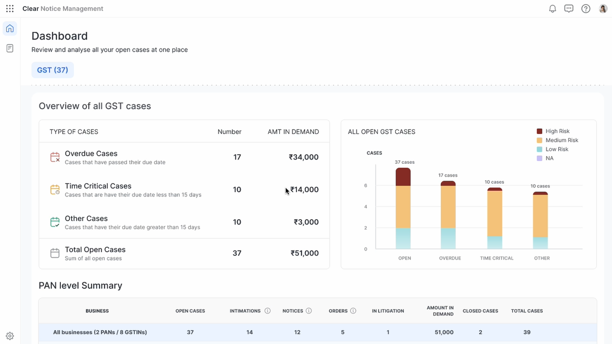This screenshot has height=344, width=612.
Task: Select the GST (37) tab
Action: [x=53, y=70]
